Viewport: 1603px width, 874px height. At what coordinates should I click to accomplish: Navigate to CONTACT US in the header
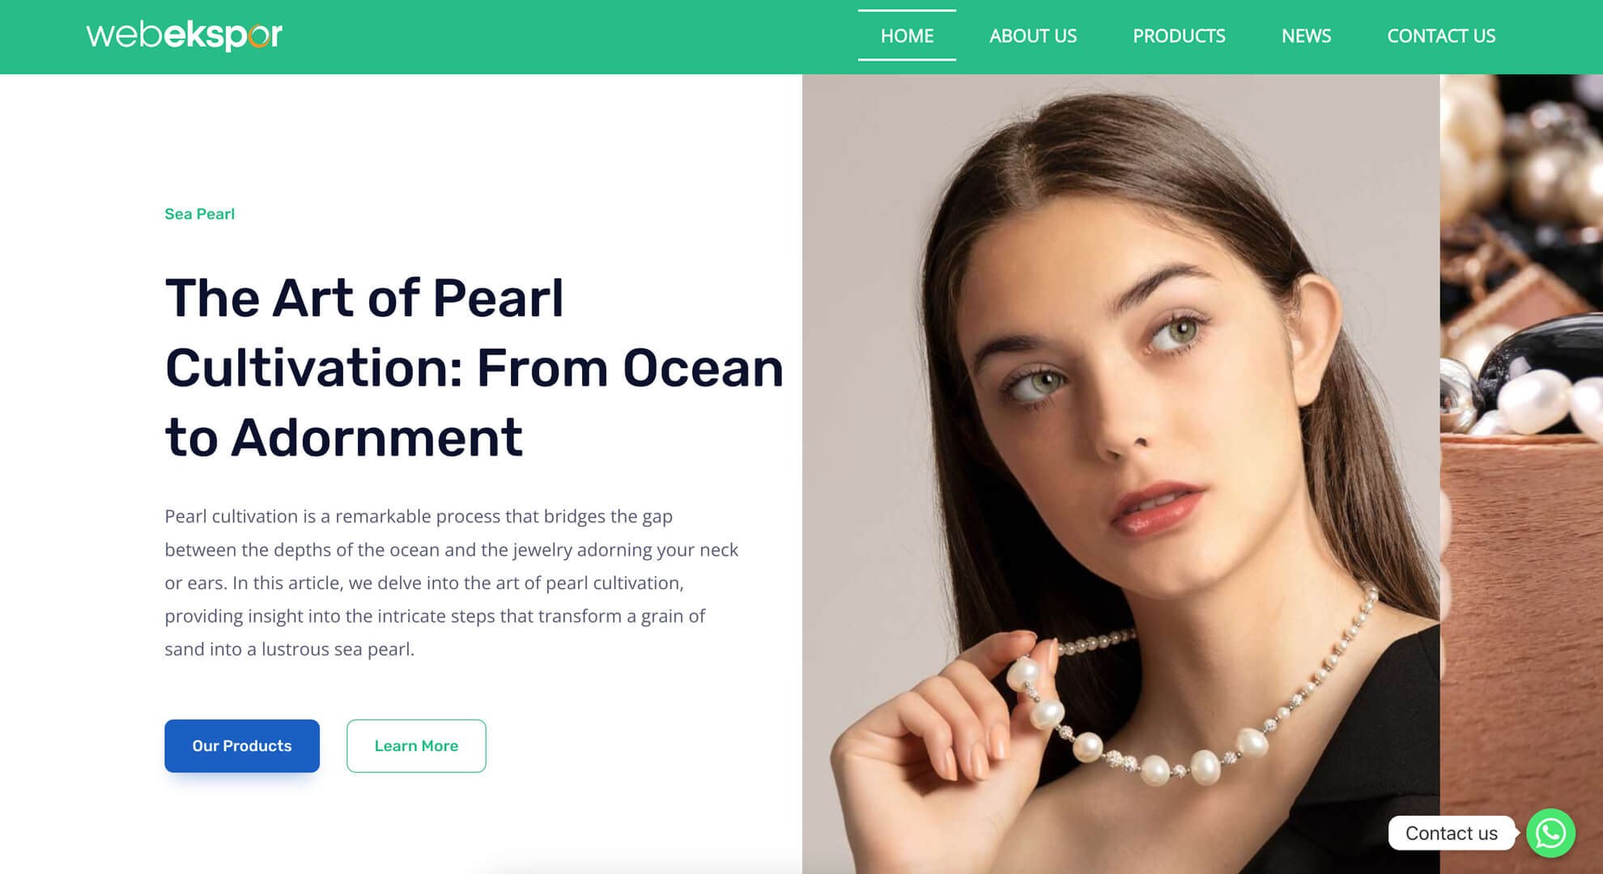click(1441, 36)
